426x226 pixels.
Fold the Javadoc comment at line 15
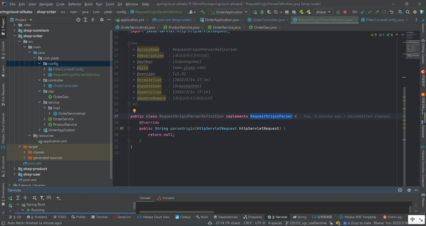click(129, 43)
